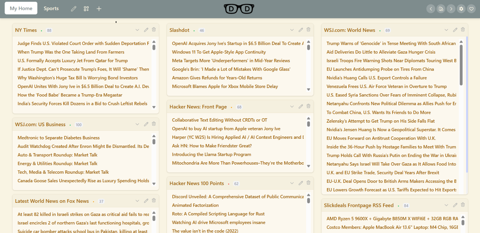Screen dimensions: 480x233
Task: Open 'AMD Ryzen 5 9600X + Gigabyte B850M' deal
Action: [392, 219]
